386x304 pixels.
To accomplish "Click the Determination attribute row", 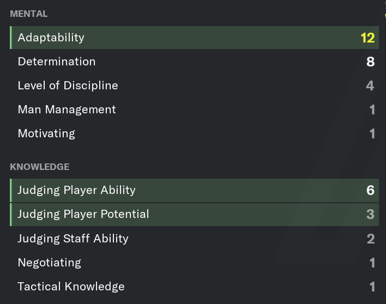I will (x=194, y=62).
